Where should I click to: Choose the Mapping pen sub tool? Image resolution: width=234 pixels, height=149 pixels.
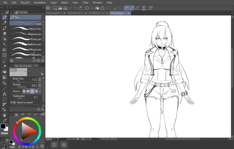26,34
